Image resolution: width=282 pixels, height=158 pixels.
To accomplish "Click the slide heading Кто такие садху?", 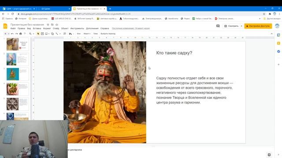I will click(x=174, y=53).
